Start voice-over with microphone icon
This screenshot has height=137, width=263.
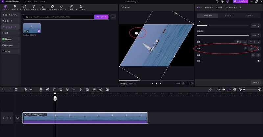click(210, 89)
